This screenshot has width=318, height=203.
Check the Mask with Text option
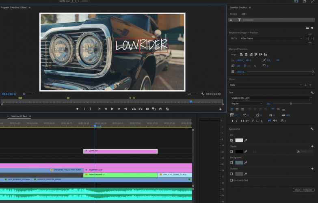pos(231,180)
